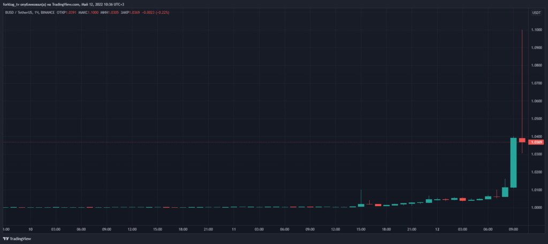Select date label 10 on time axis
The height and width of the screenshot is (244, 548).
[31, 229]
